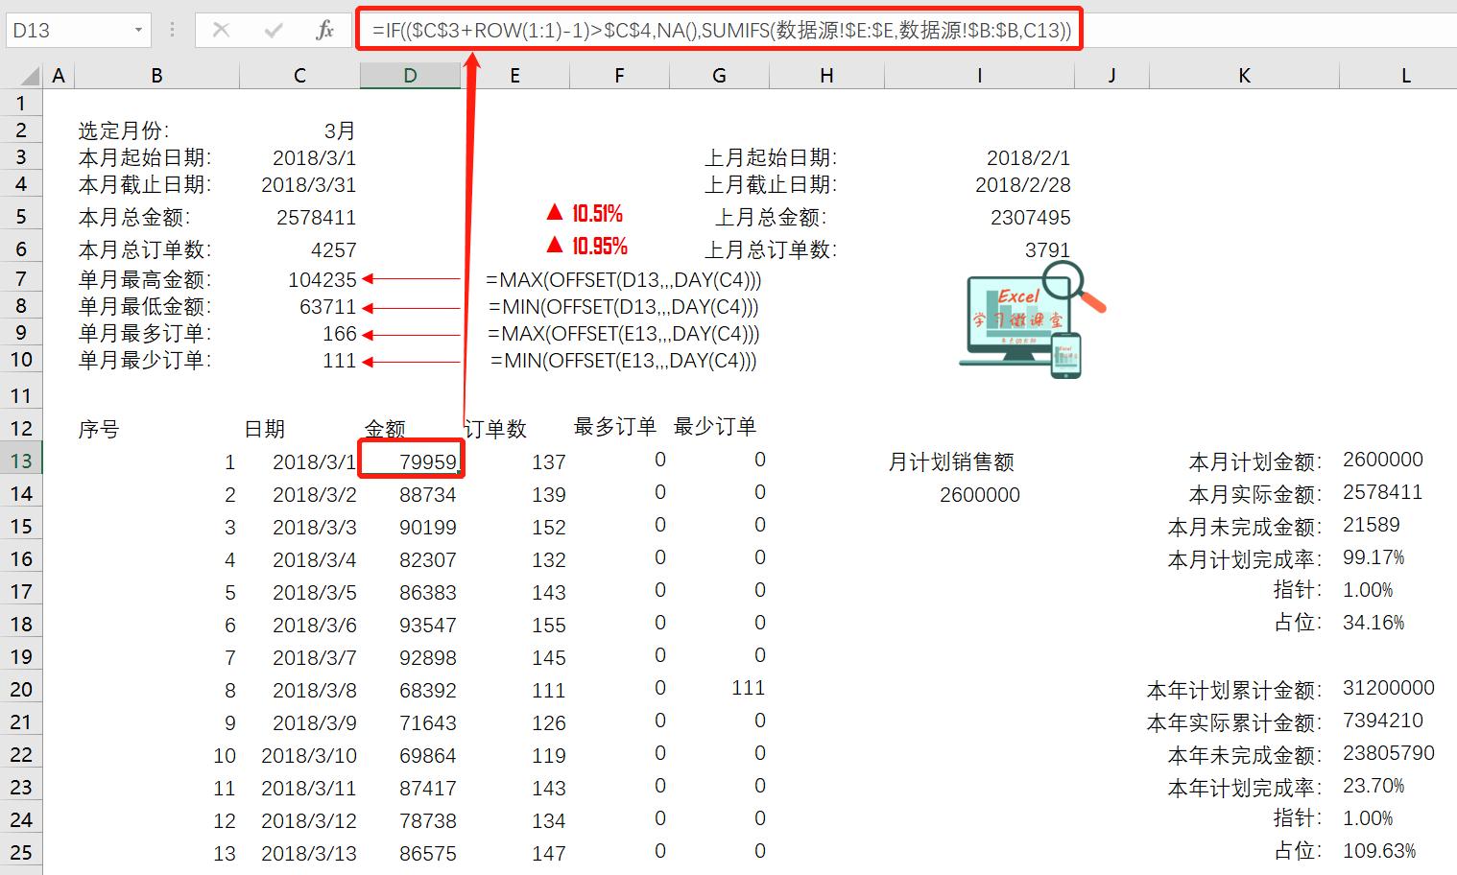Select row header 25
Image resolution: width=1457 pixels, height=875 pixels.
tap(21, 852)
